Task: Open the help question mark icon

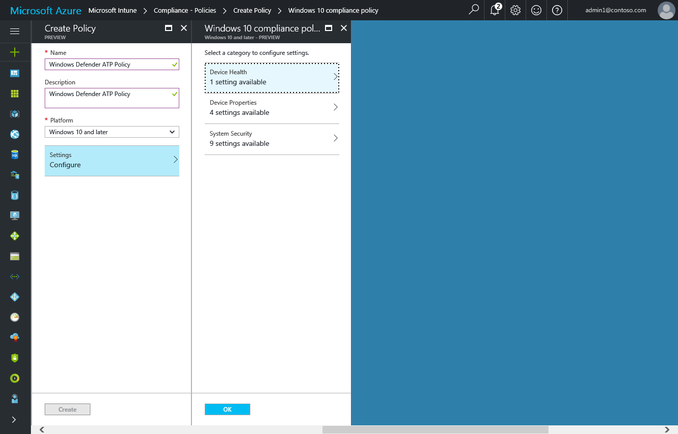Action: (557, 10)
